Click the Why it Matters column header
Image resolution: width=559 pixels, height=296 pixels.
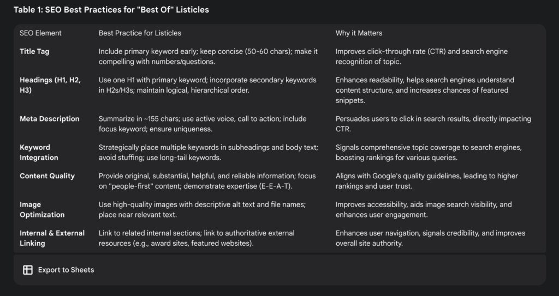(x=359, y=33)
